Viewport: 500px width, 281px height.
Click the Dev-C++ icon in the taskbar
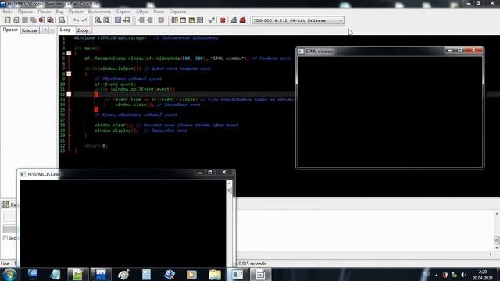click(x=101, y=274)
